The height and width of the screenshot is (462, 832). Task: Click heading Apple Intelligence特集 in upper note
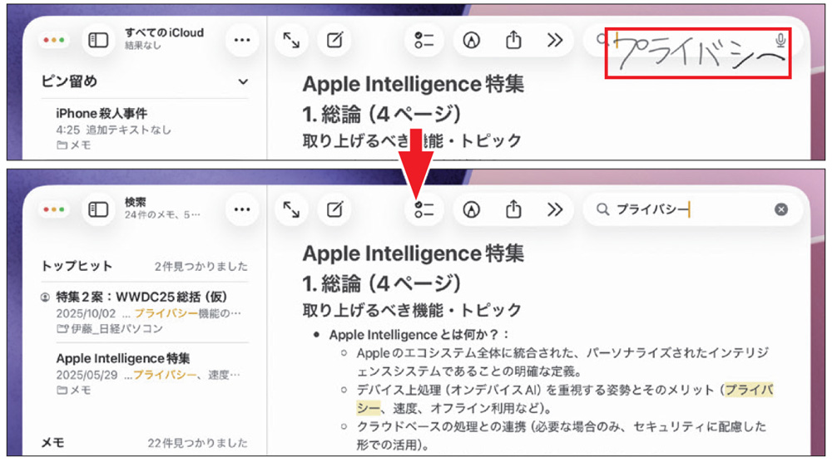tap(414, 84)
